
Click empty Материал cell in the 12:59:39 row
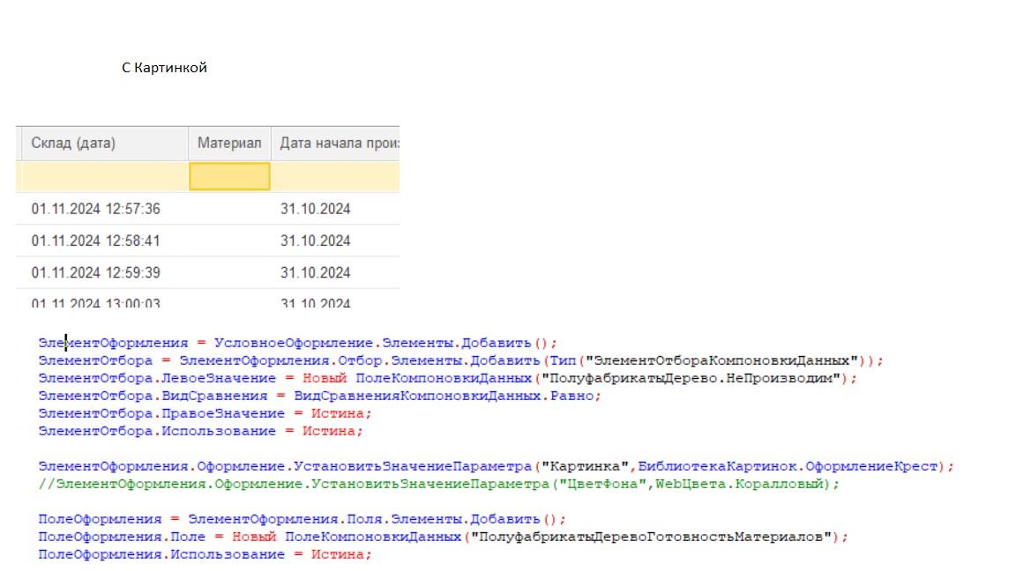point(229,272)
